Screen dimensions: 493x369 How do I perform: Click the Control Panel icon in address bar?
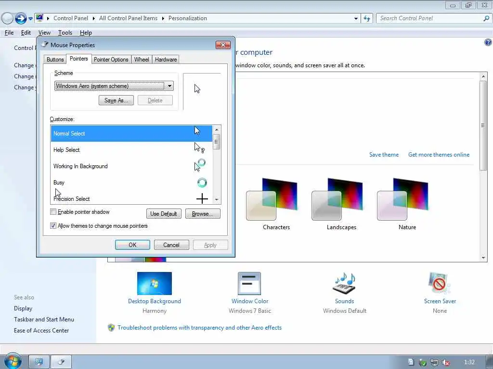[x=39, y=18]
